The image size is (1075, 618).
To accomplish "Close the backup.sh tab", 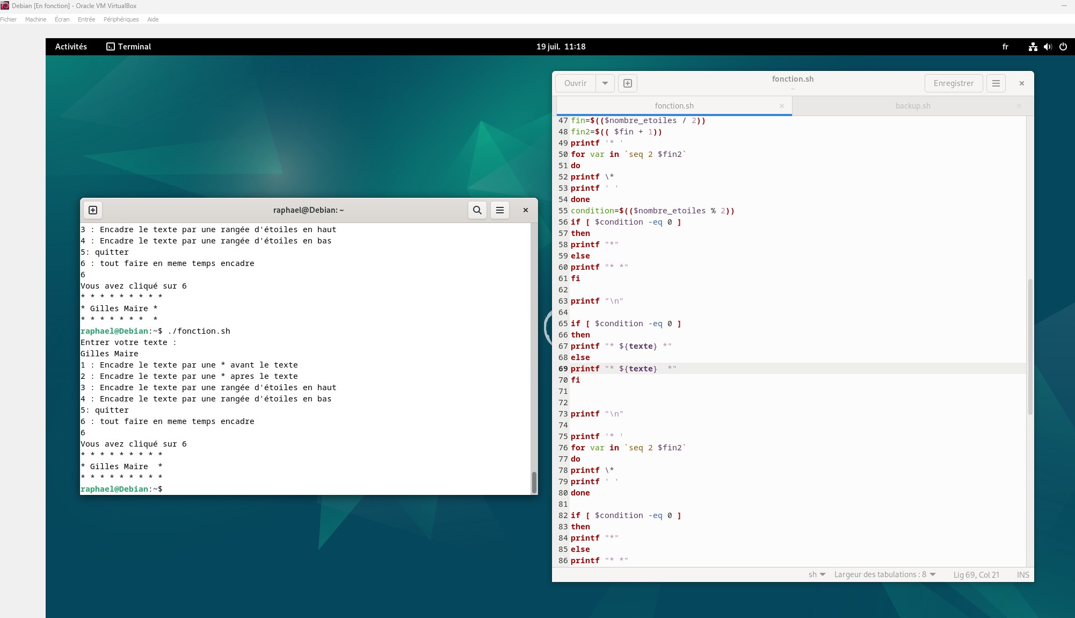I will [1019, 106].
